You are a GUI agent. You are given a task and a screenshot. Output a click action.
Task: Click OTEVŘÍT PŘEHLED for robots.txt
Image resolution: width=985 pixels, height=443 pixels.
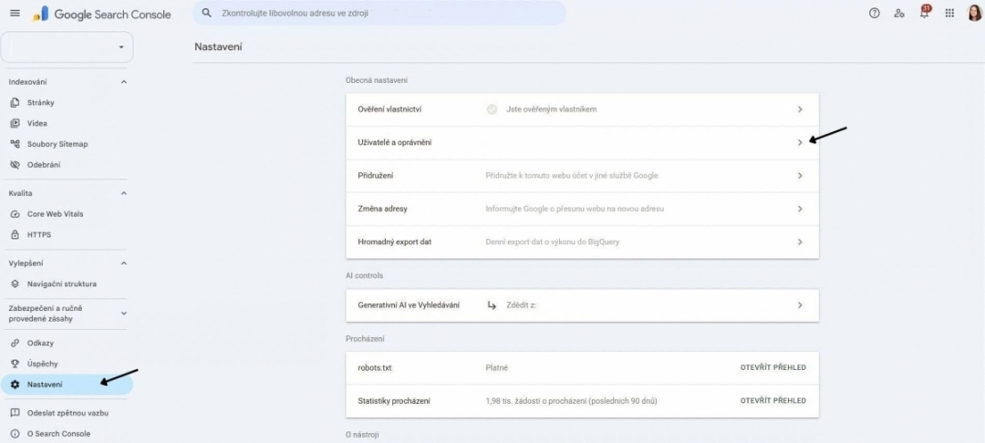click(772, 367)
